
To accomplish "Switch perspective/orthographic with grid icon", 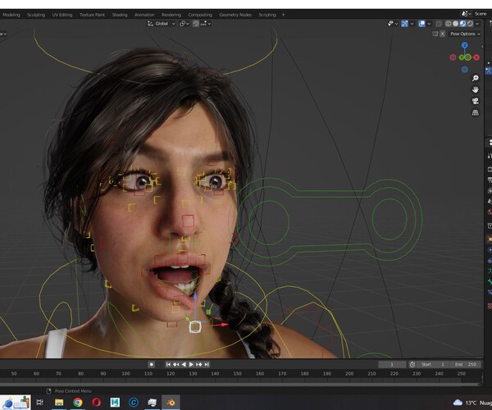I will pyautogui.click(x=476, y=112).
